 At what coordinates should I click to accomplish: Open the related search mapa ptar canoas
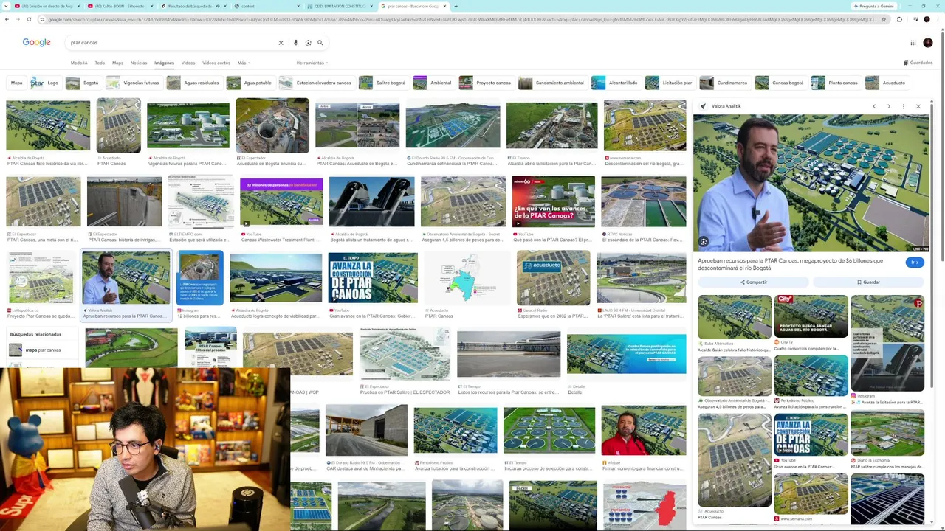coord(43,350)
